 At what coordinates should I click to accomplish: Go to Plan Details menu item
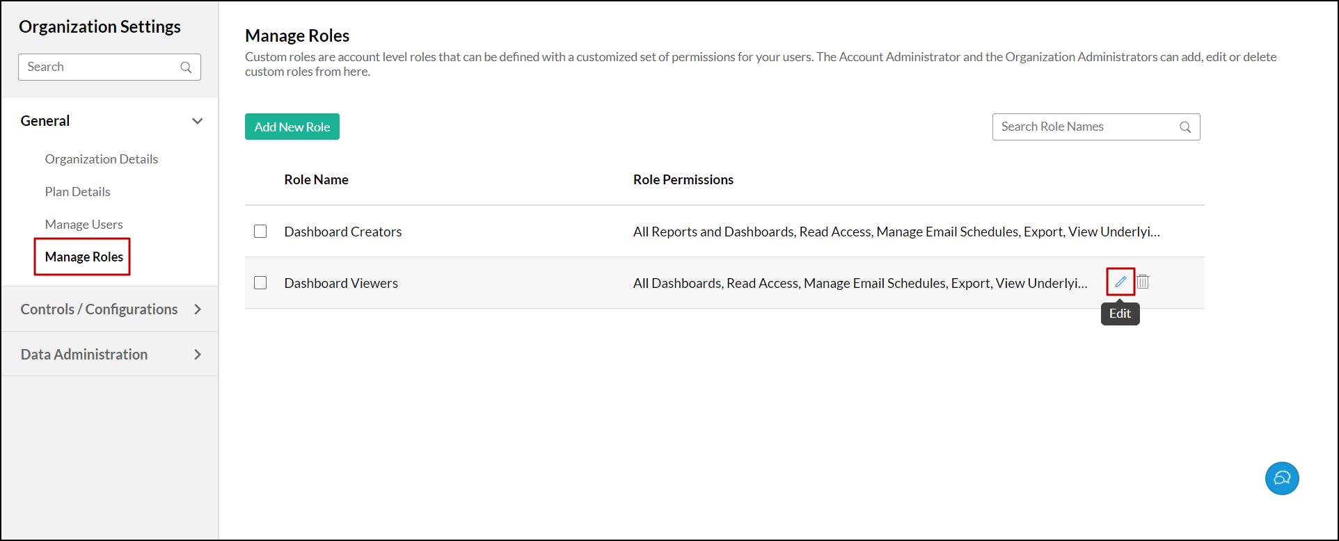[78, 192]
